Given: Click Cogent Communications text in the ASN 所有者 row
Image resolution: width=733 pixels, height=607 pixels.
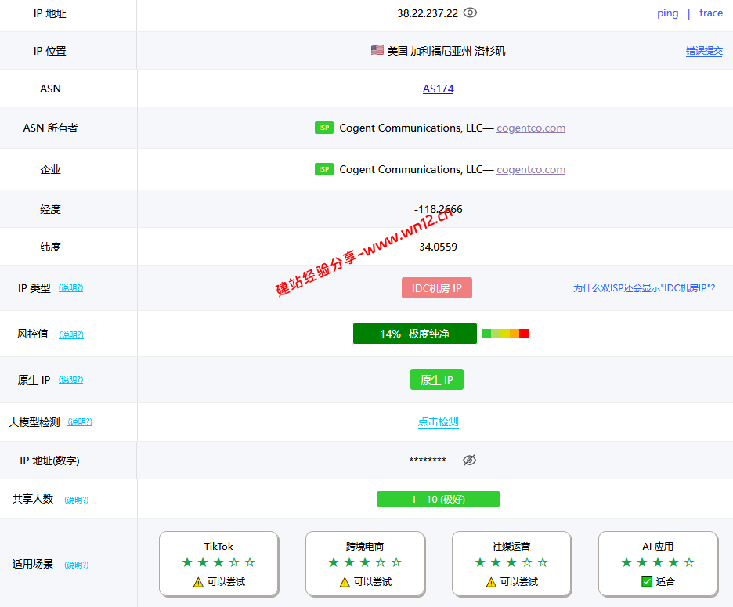Looking at the screenshot, I should coord(411,128).
